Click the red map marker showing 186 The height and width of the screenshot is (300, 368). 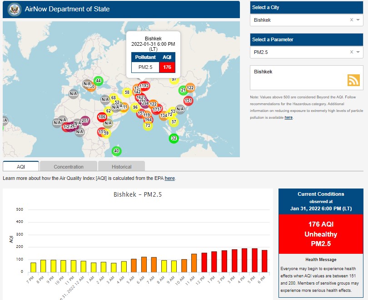[x=102, y=117]
